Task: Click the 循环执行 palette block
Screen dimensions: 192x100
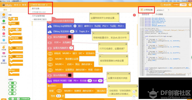Action: 14,72
